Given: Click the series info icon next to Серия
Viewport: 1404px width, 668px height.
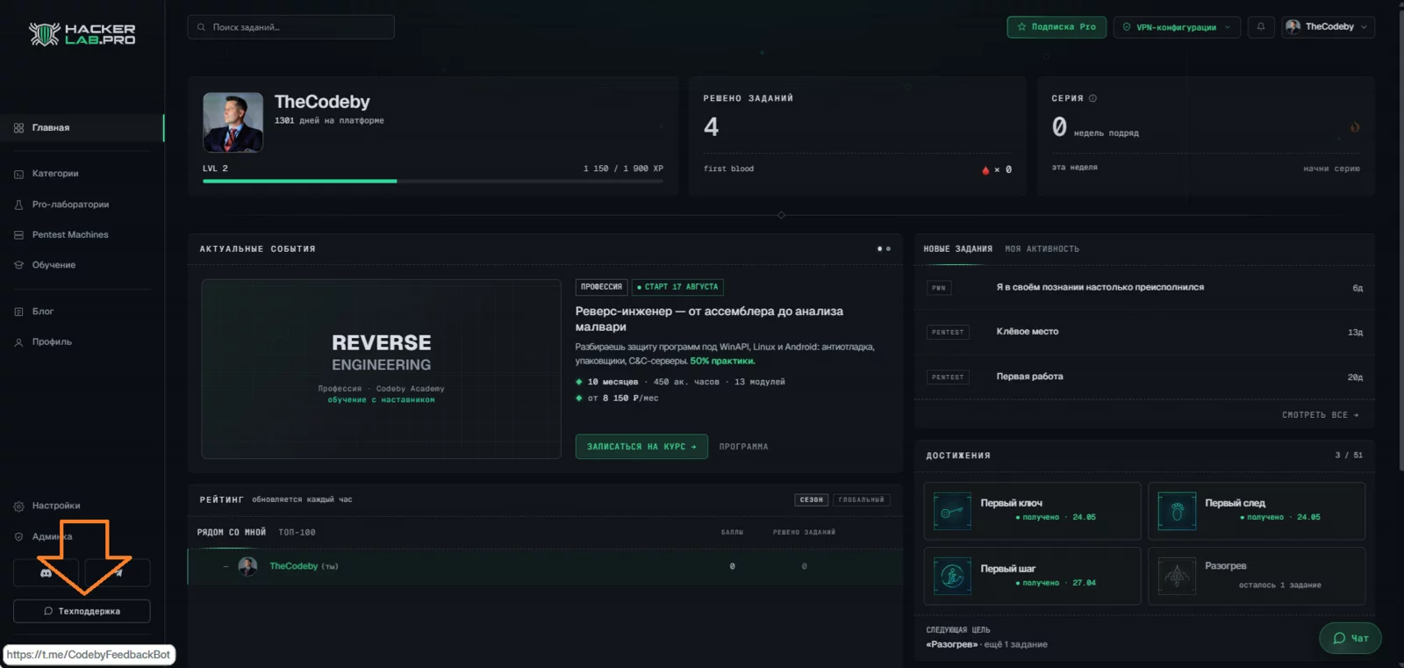Looking at the screenshot, I should pyautogui.click(x=1092, y=98).
